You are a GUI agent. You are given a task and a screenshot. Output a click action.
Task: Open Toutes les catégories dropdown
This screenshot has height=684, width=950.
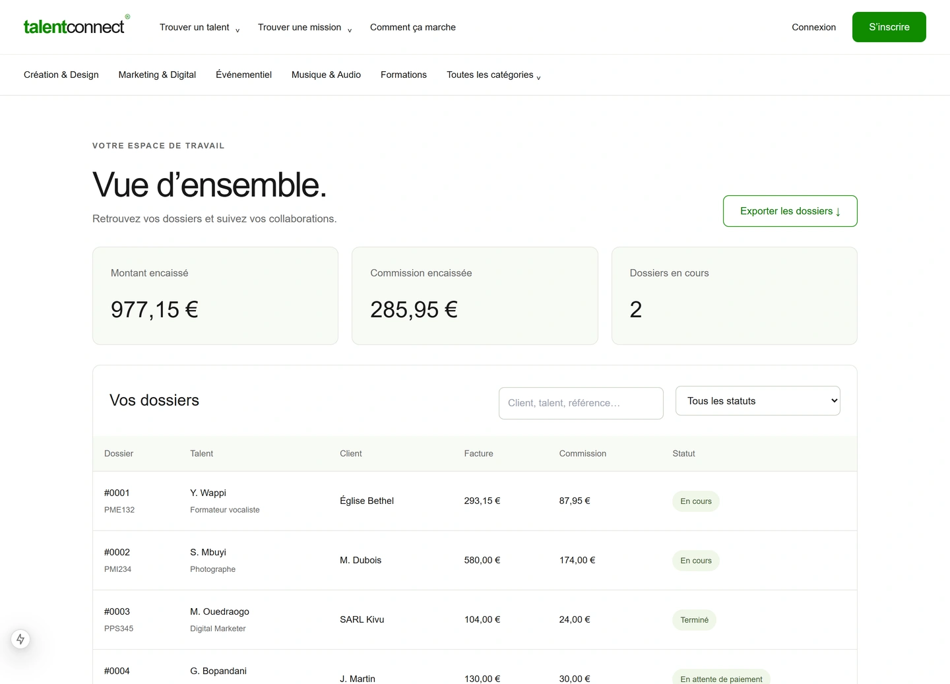pos(493,75)
